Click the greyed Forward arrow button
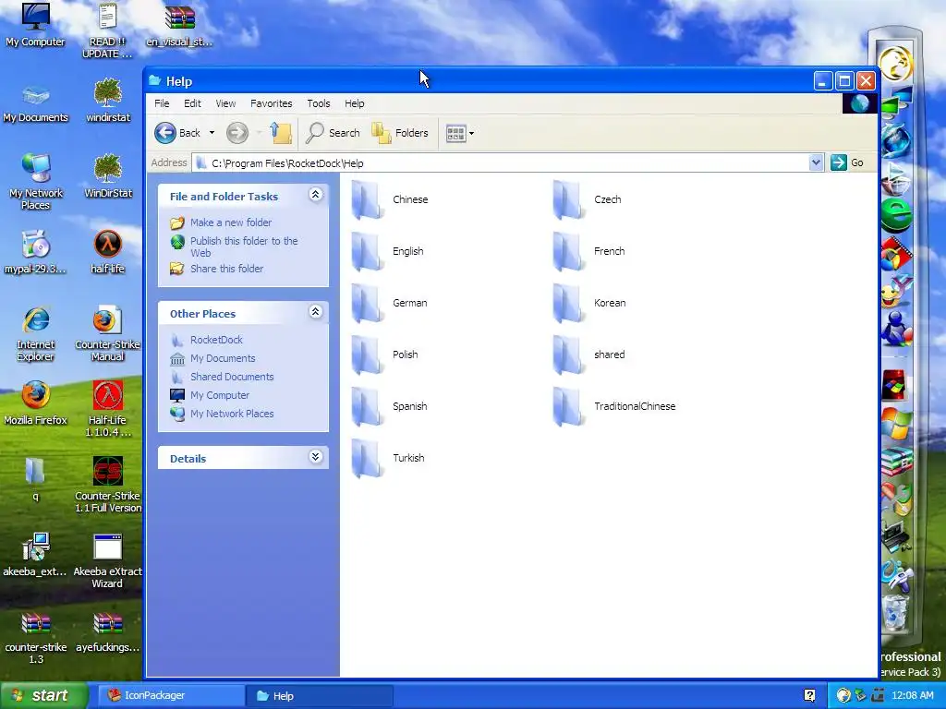The image size is (946, 709). (237, 133)
